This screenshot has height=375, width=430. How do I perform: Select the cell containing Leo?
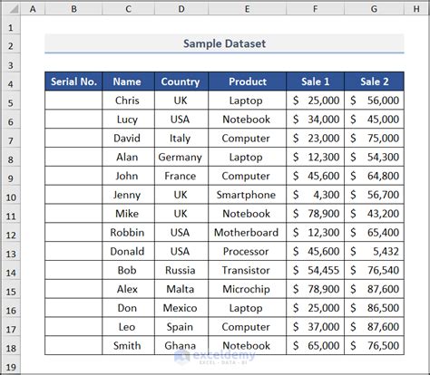[x=128, y=327]
